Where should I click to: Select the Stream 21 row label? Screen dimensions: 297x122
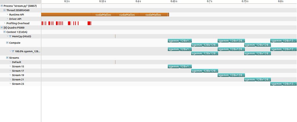[x=18, y=80]
